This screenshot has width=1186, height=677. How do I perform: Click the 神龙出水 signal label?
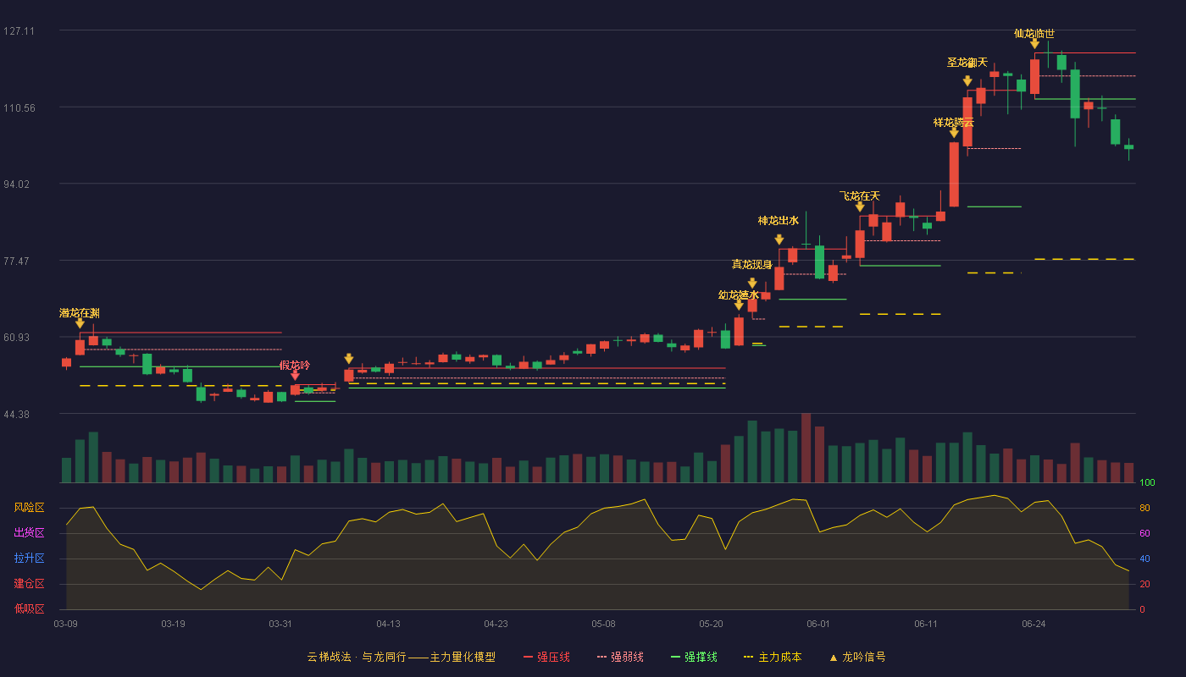click(x=779, y=220)
